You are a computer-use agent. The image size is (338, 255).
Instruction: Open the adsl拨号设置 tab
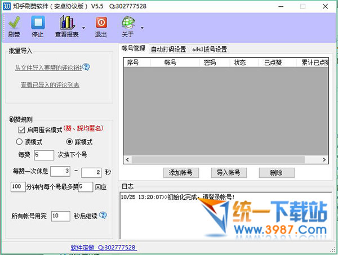tap(209, 49)
